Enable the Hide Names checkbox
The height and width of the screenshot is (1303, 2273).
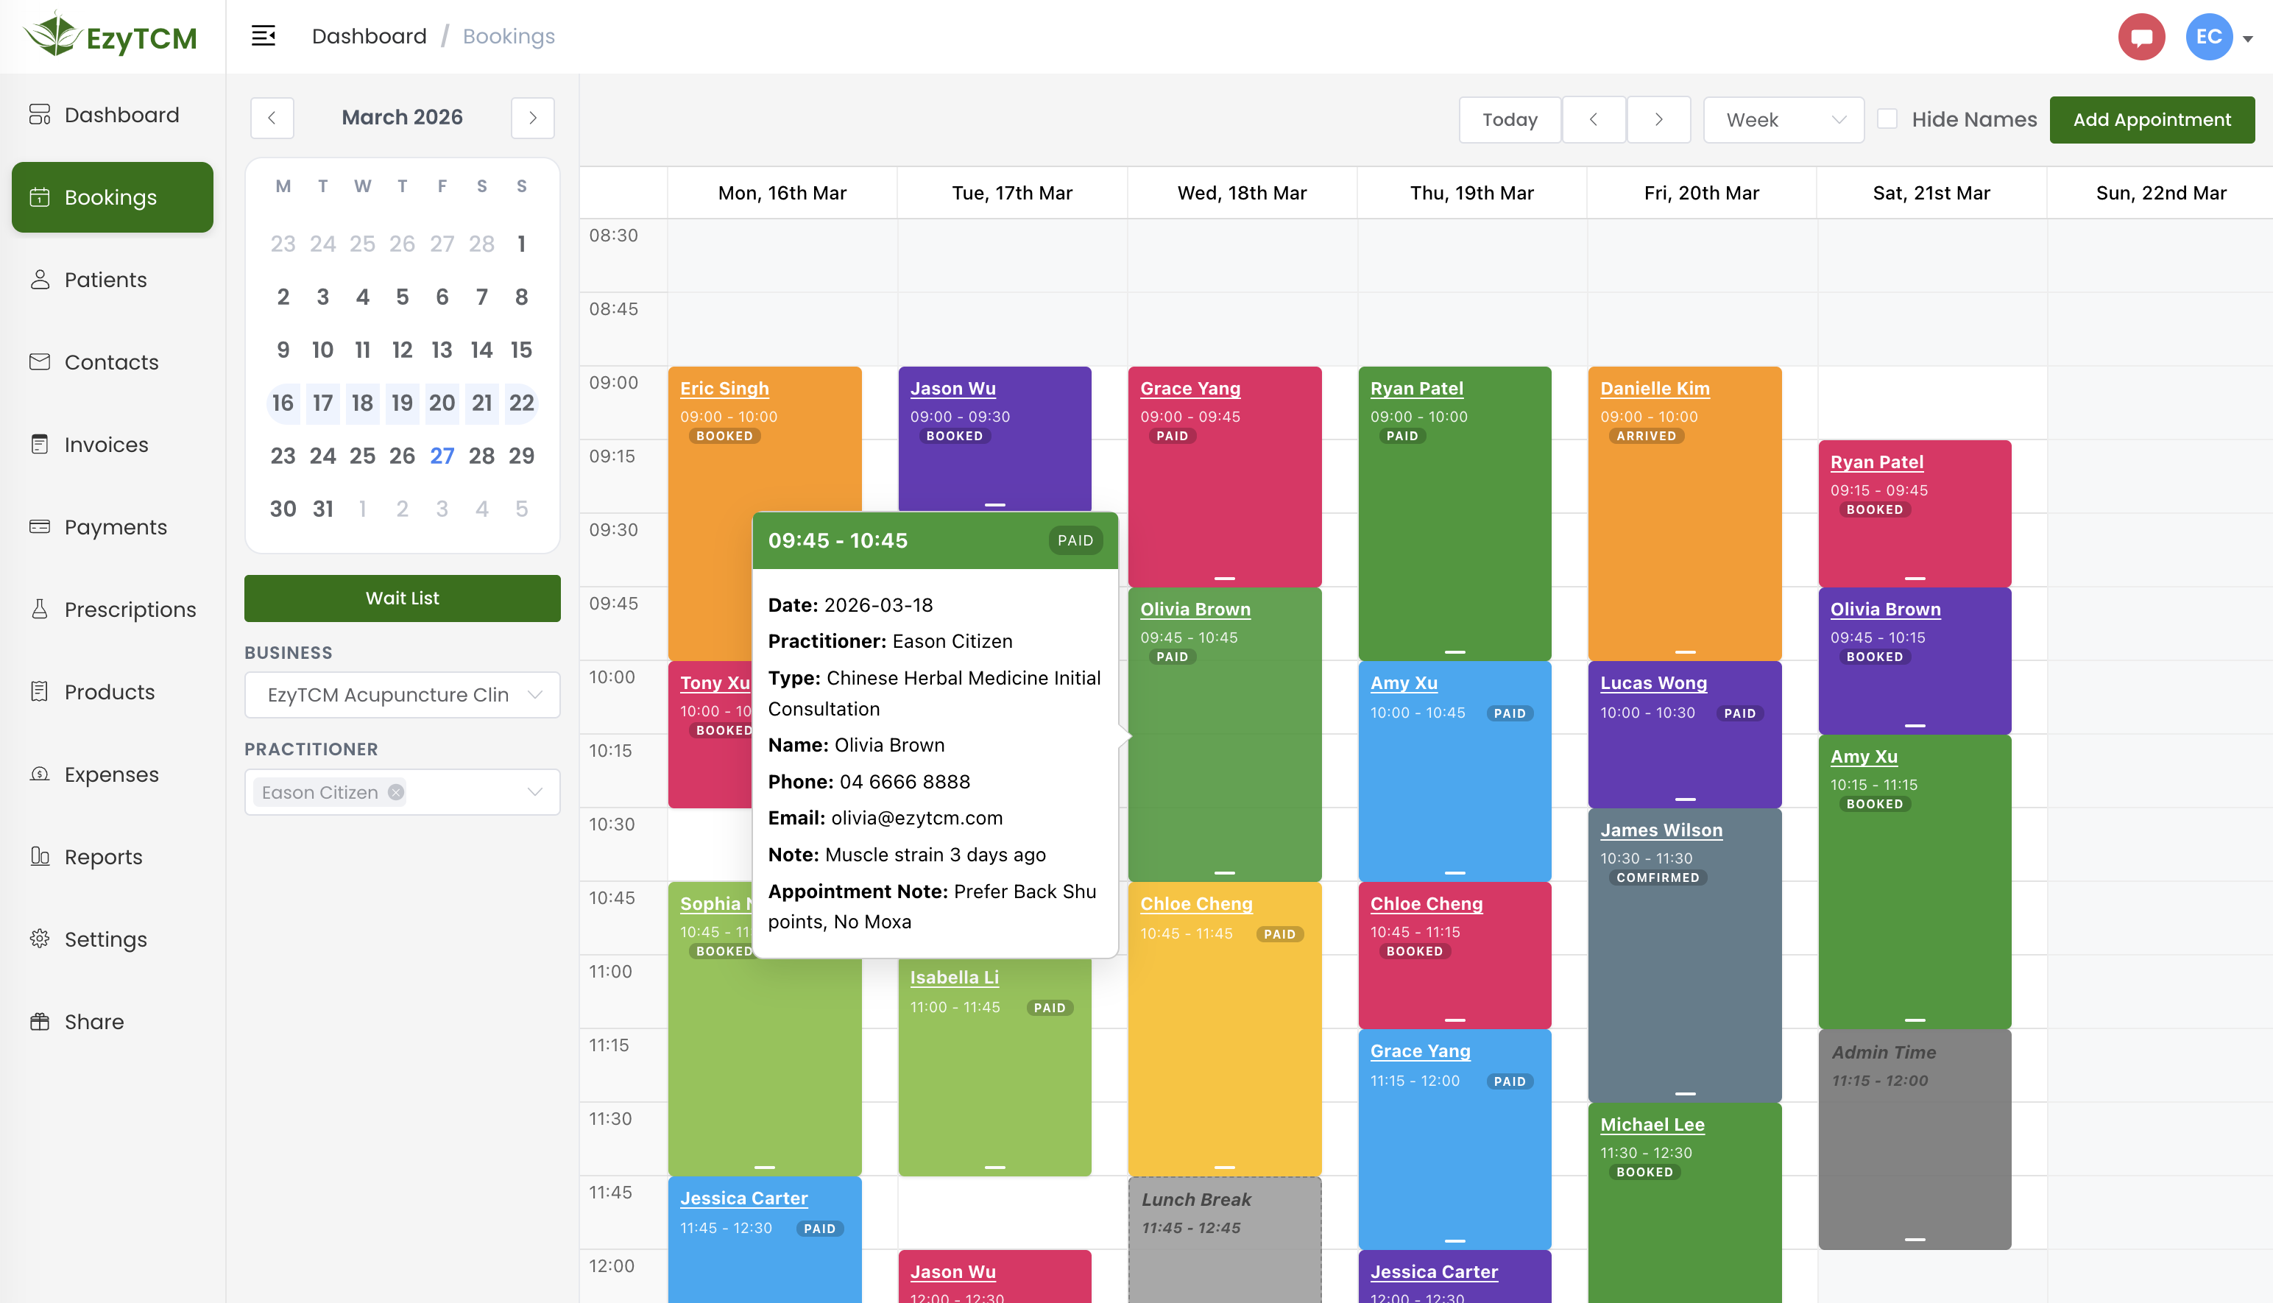coord(1887,118)
